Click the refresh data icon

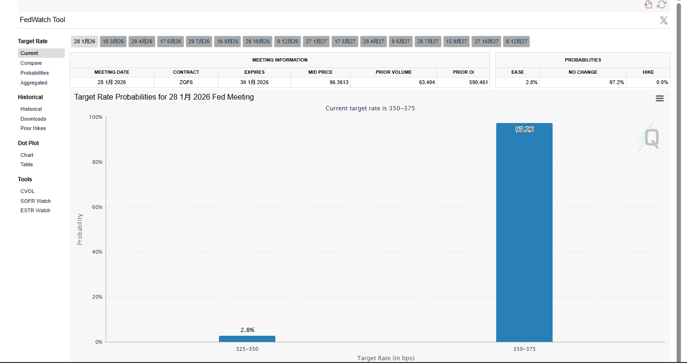pos(662,5)
